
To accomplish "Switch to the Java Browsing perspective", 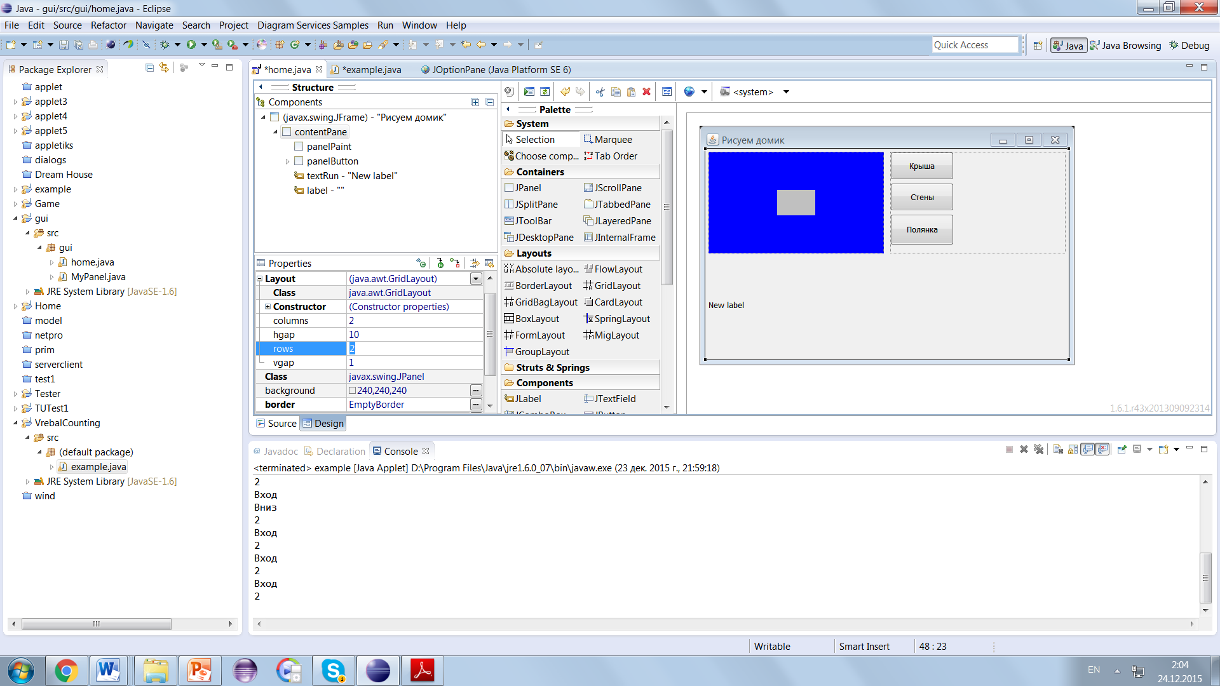I will 1125,45.
